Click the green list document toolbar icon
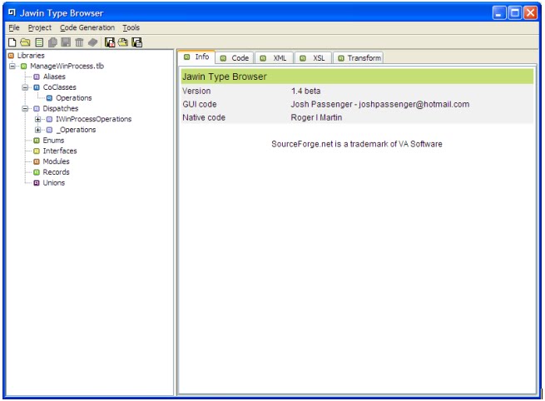This screenshot has width=545, height=401. [x=39, y=42]
